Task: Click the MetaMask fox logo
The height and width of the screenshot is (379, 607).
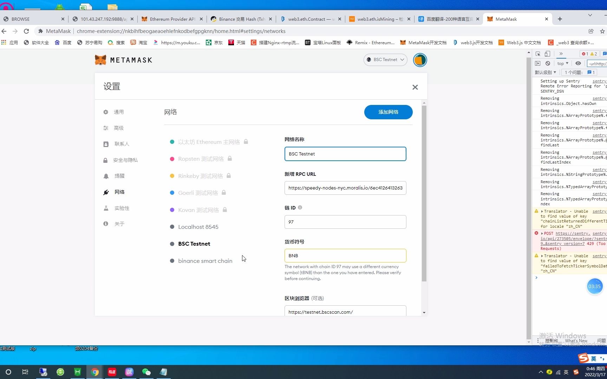Action: pyautogui.click(x=100, y=60)
